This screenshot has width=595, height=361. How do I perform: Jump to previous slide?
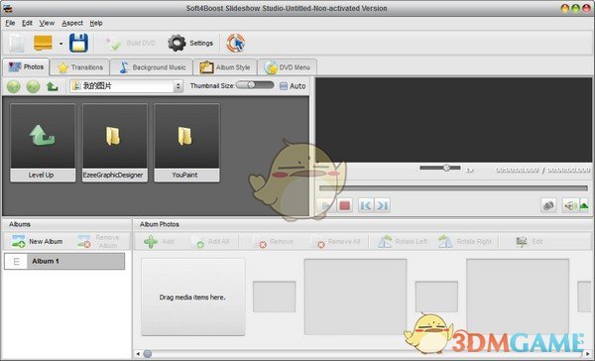366,205
